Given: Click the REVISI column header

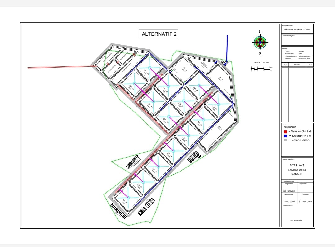Looking at the screenshot, I should point(297,65).
